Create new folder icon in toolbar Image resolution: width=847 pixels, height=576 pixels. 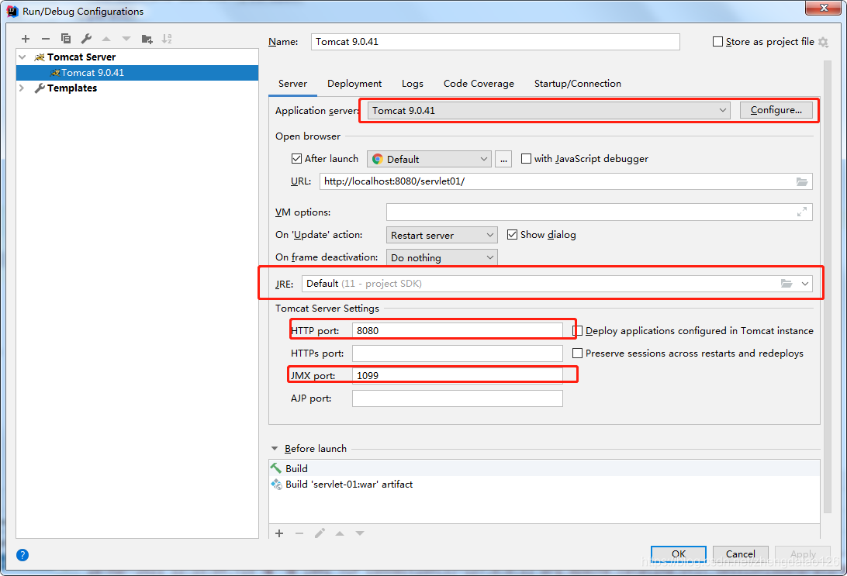tap(147, 39)
